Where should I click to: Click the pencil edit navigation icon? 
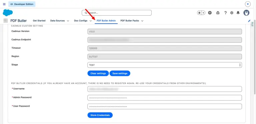click(x=249, y=21)
